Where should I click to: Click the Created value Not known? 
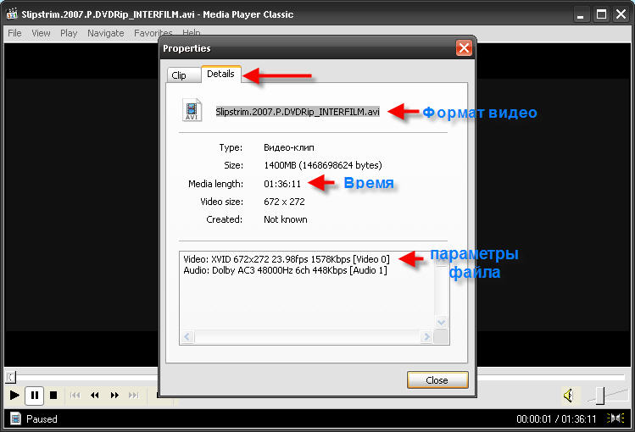[x=286, y=219]
